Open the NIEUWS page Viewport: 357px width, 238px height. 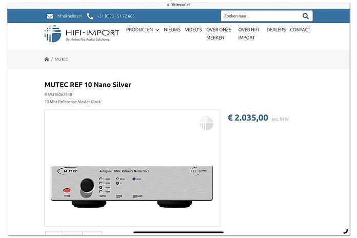(x=172, y=30)
